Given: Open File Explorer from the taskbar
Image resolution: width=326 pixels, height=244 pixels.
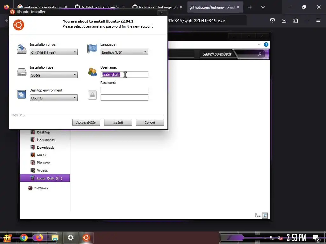Looking at the screenshot, I should [x=55, y=238].
